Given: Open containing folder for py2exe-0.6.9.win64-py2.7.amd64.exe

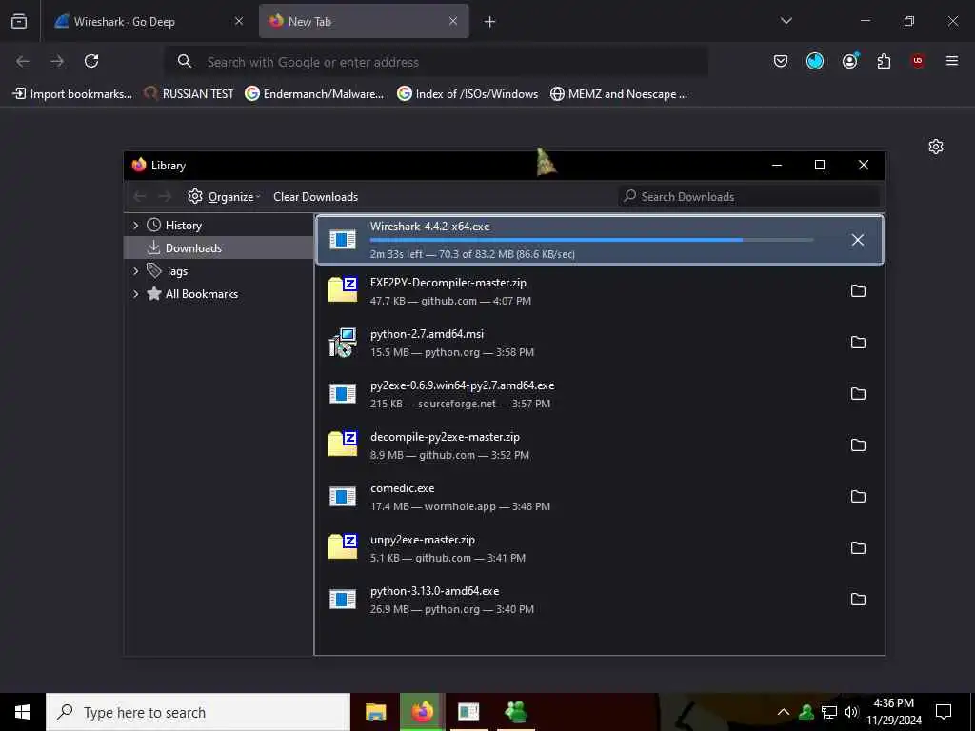Looking at the screenshot, I should pos(858,393).
